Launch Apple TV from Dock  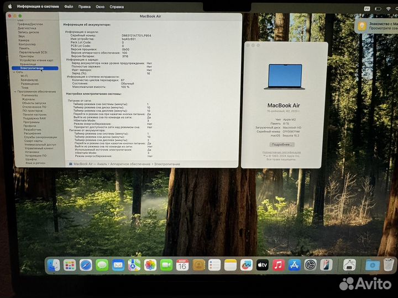[x=263, y=265]
